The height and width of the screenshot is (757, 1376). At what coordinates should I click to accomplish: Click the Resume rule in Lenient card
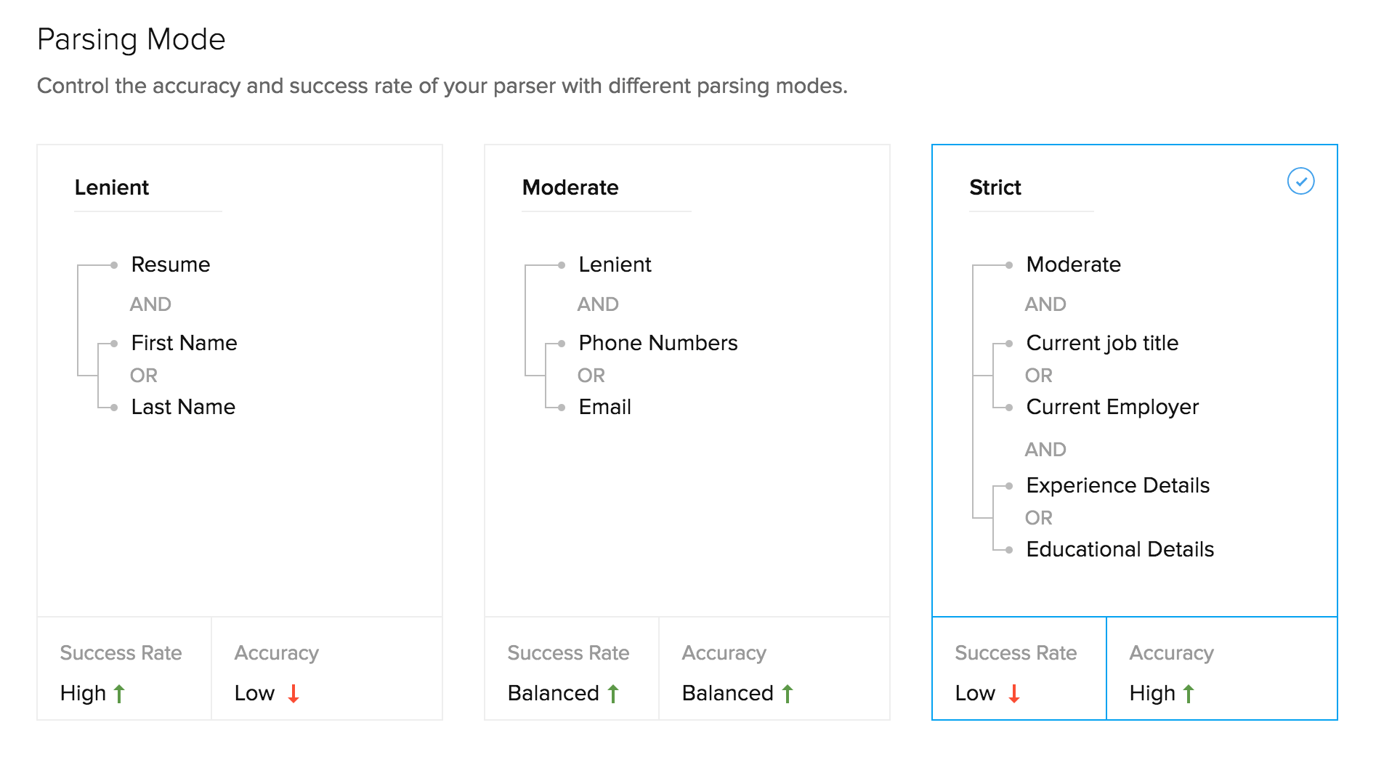[171, 264]
